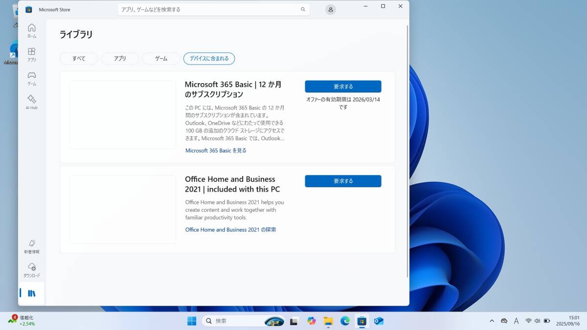Open 新着情報 (What's new) in sidebar
The height and width of the screenshot is (330, 587).
31,246
